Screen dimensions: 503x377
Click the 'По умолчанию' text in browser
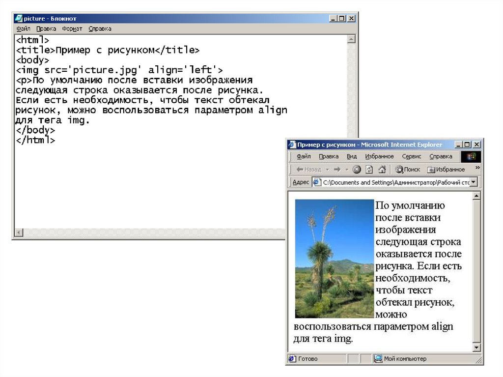pos(410,205)
